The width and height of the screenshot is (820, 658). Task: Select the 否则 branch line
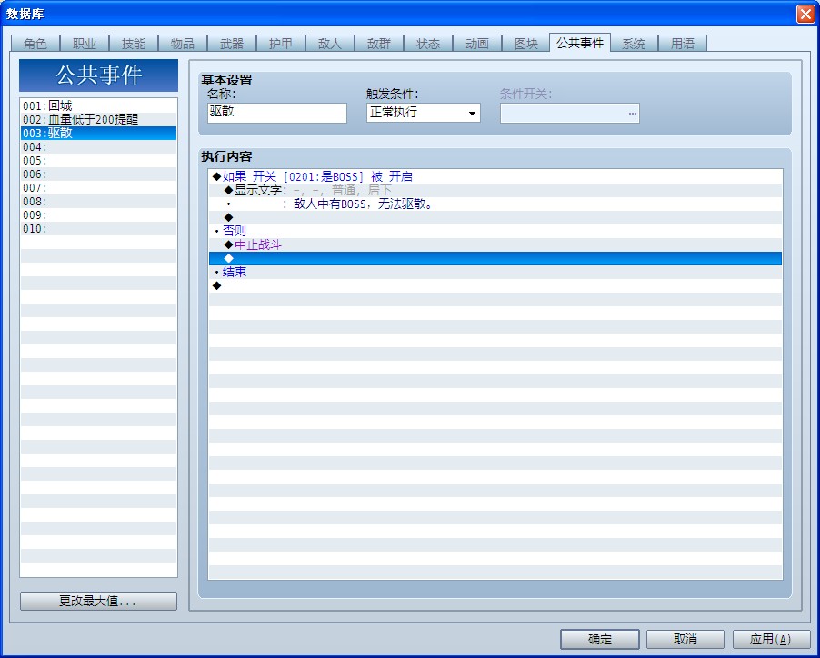point(495,231)
